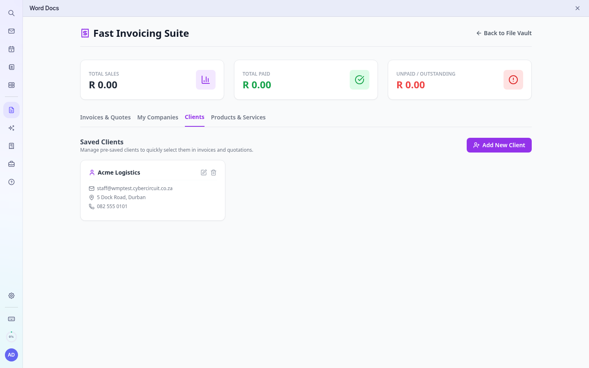Image resolution: width=589 pixels, height=368 pixels.
Task: Click Add New Client button
Action: pos(499,145)
